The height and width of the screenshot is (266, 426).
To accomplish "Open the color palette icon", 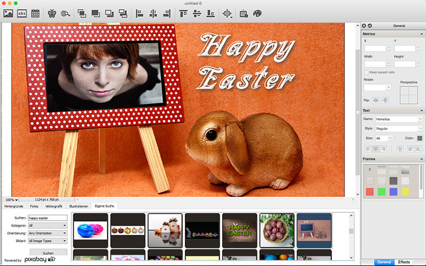I will click(257, 13).
